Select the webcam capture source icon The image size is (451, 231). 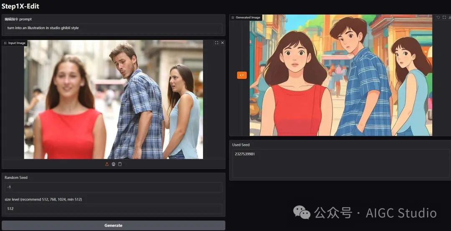[114, 164]
